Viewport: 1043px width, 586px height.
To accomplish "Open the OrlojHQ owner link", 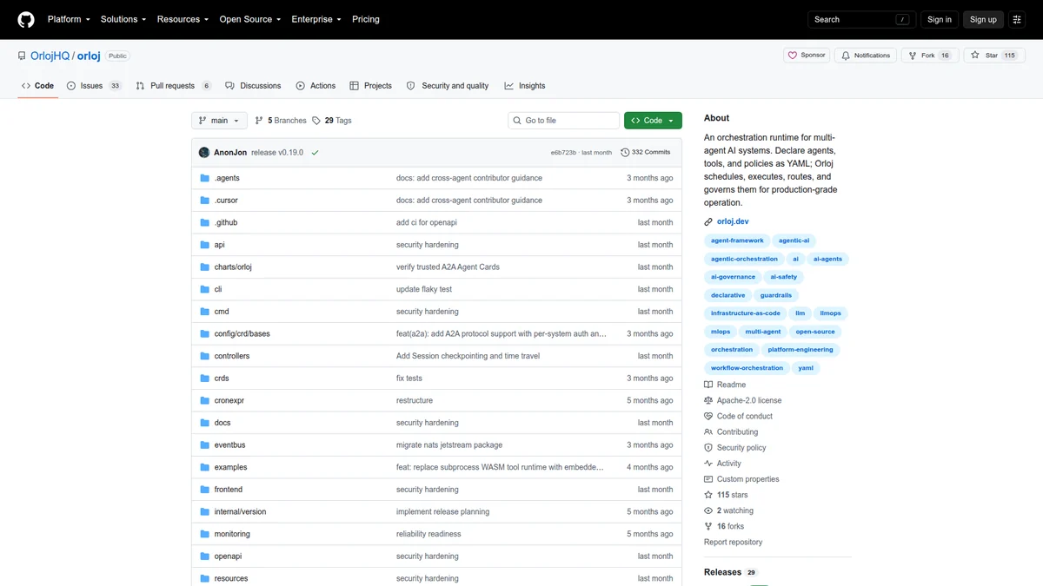I will 50,56.
